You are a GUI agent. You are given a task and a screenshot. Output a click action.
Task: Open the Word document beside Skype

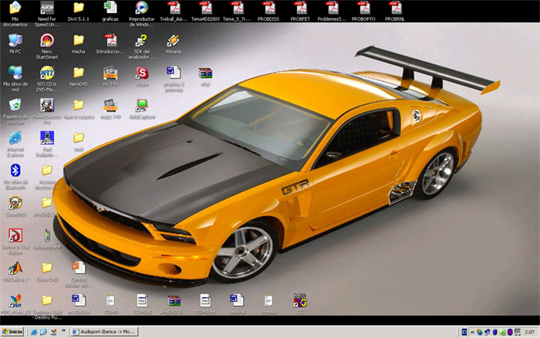(174, 73)
